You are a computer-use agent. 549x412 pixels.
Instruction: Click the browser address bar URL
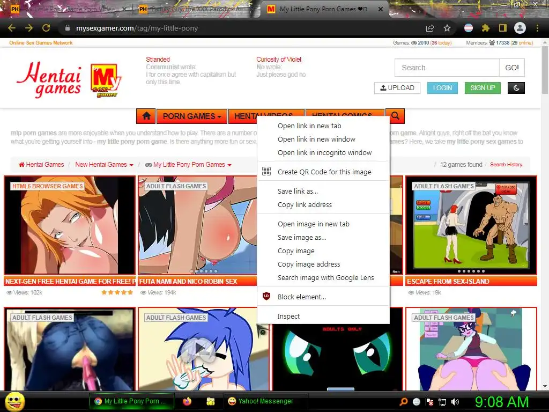[137, 28]
